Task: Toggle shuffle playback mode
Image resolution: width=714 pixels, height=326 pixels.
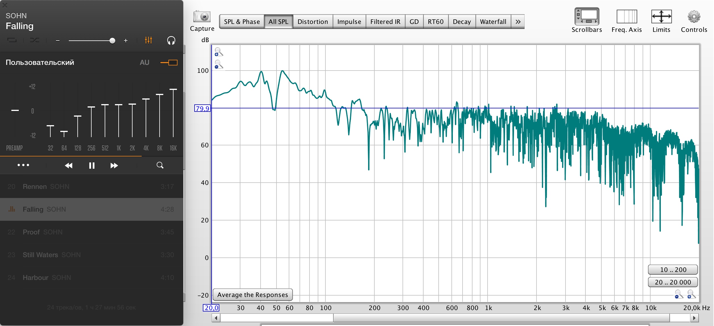Action: pyautogui.click(x=35, y=40)
